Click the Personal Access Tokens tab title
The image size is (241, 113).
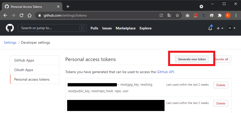tap(26, 7)
